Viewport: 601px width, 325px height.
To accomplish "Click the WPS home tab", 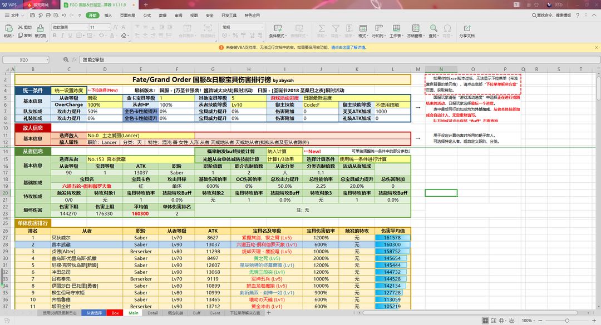I will (x=12, y=4).
